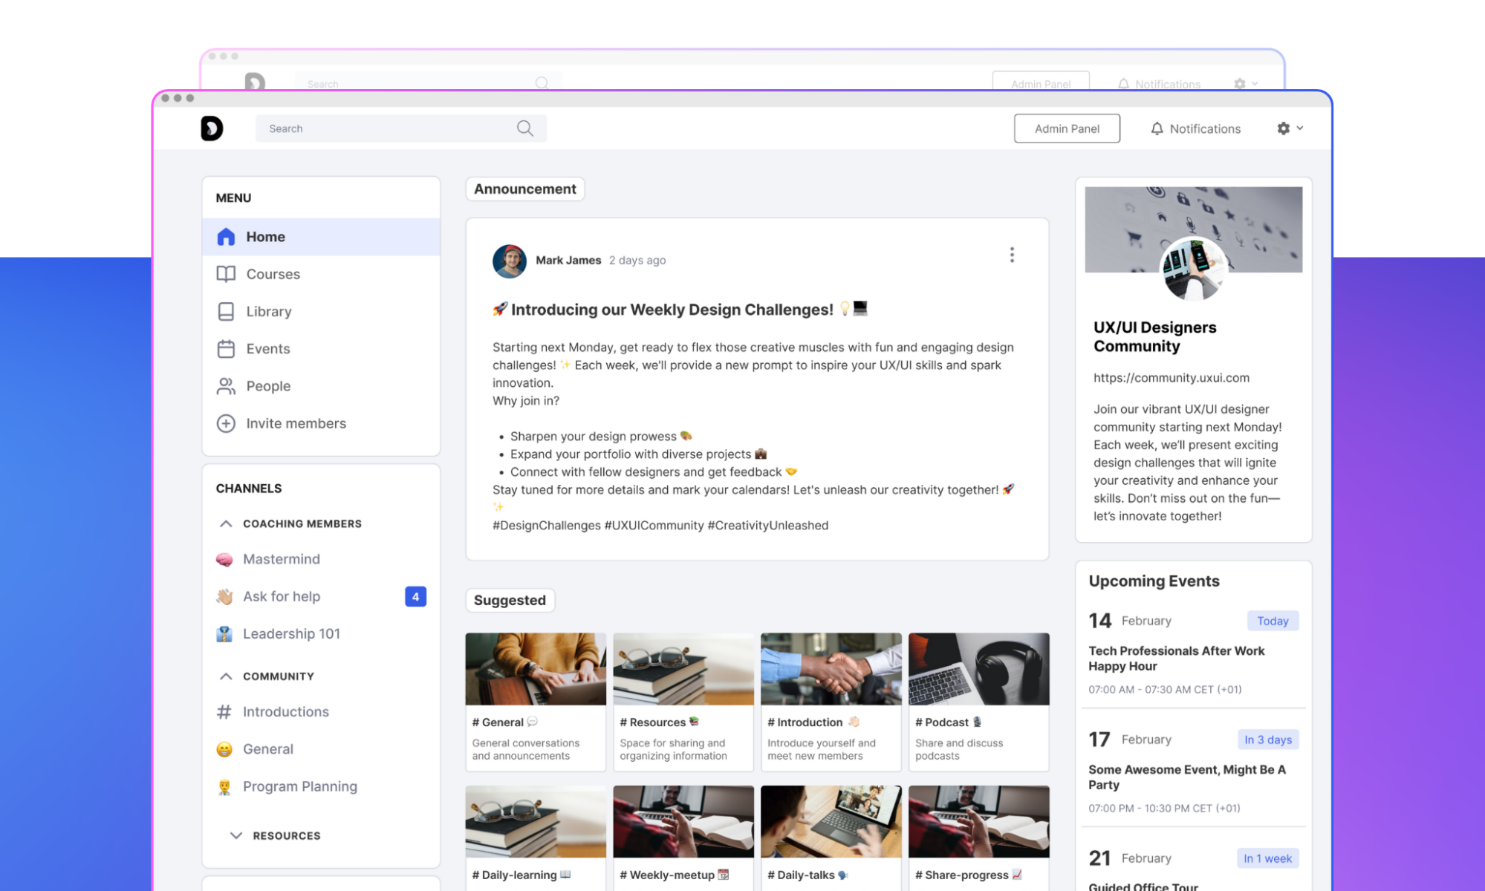
Task: Click the In 3 days event badge
Action: [1268, 740]
